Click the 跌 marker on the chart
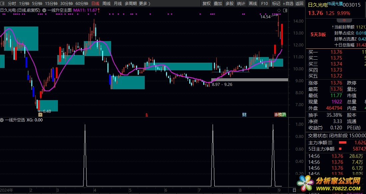Viewport: 366px width, 194px height. tap(284, 114)
